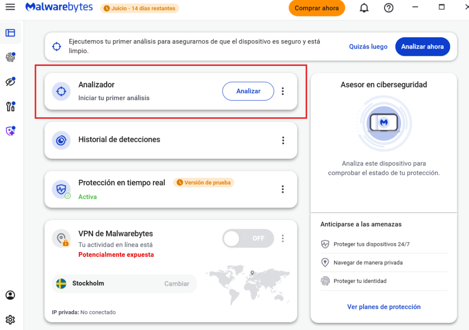469x330 pixels.
Task: Click the Analizar button
Action: pos(248,91)
